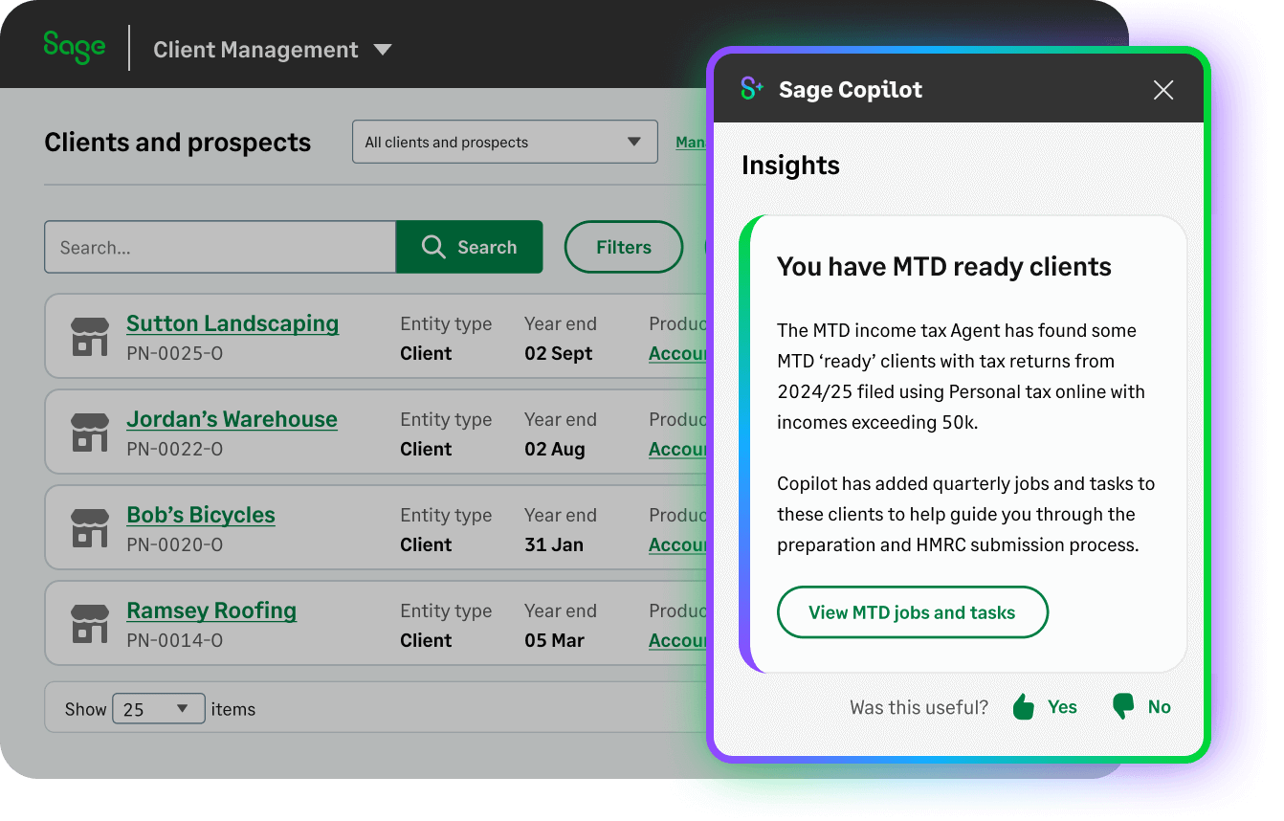1284x821 pixels.
Task: Select the Sage Copilot sparkle icon
Action: [x=752, y=88]
